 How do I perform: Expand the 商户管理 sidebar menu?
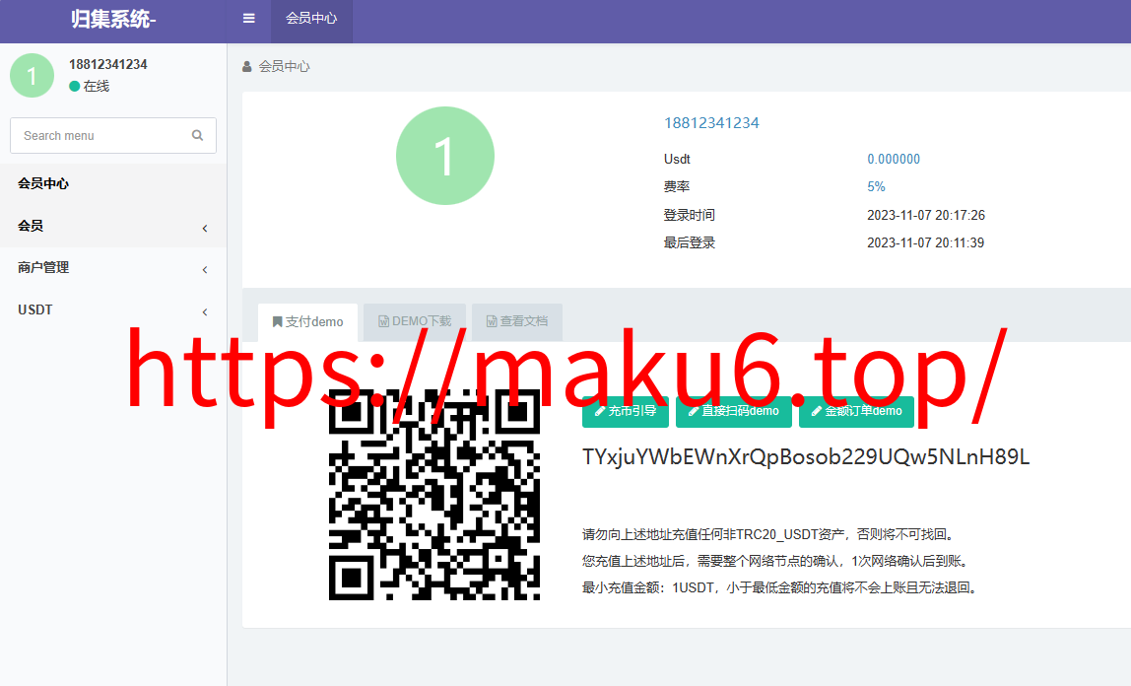coord(113,268)
